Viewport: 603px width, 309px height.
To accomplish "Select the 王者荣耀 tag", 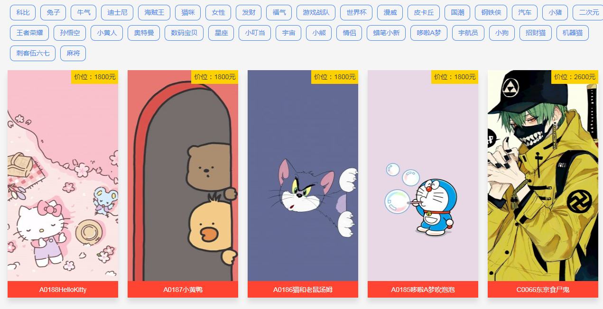I will [29, 33].
